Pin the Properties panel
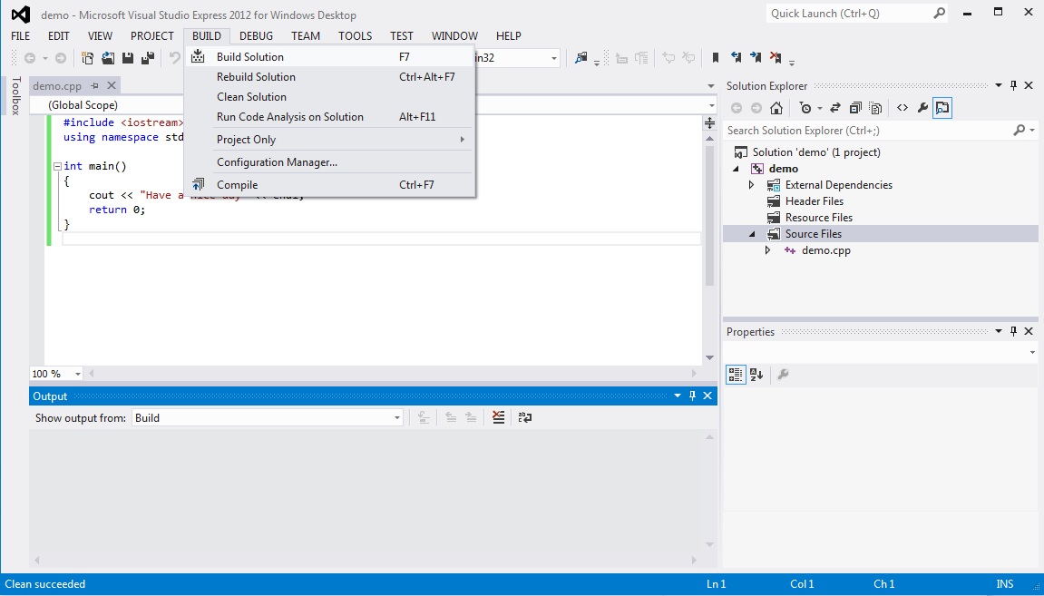Viewport: 1044px width, 596px height. 1013,331
